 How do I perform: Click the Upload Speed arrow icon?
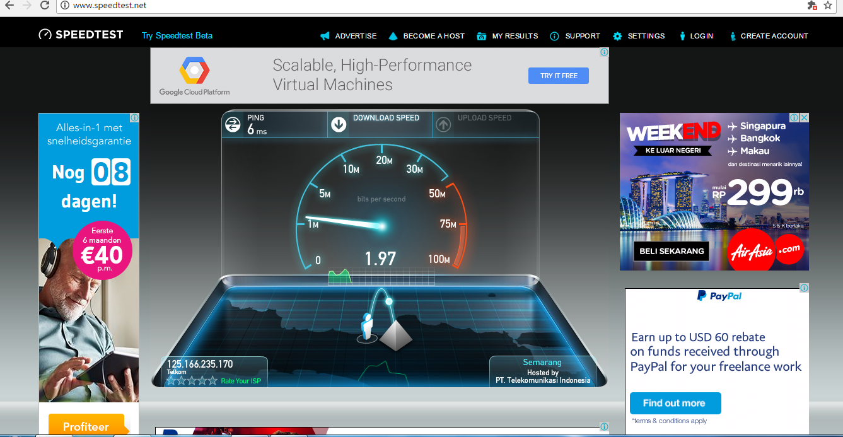[444, 125]
